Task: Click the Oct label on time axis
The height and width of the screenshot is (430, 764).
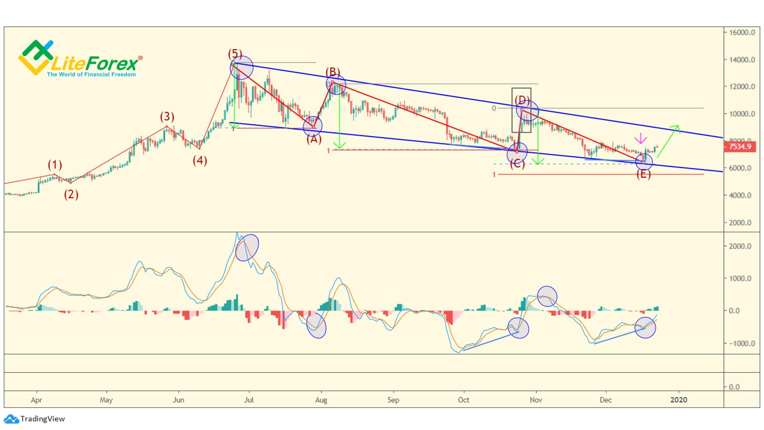Action: [x=464, y=400]
